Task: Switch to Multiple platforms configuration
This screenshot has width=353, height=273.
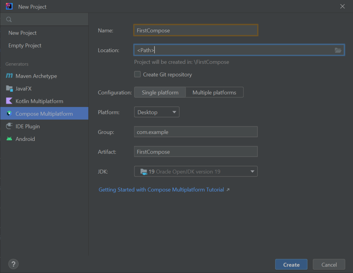Action: pos(214,92)
